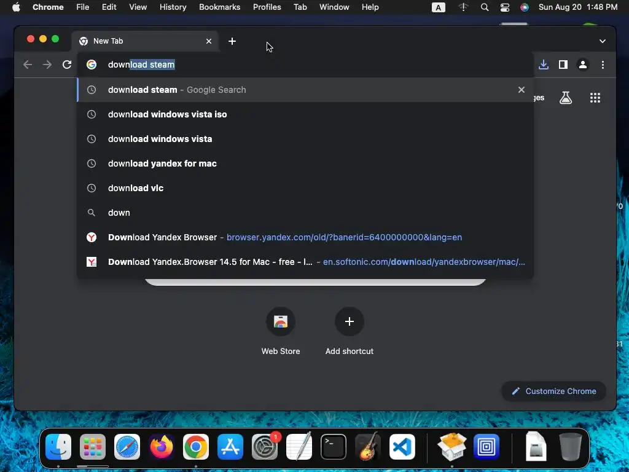Open the Google apps grid
The width and height of the screenshot is (629, 472).
(x=595, y=98)
